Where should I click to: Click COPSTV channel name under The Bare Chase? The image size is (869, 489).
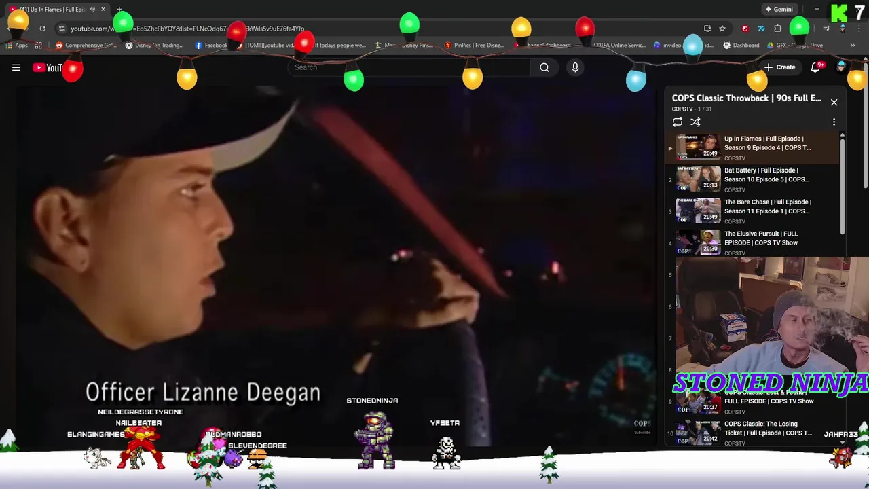(x=735, y=221)
